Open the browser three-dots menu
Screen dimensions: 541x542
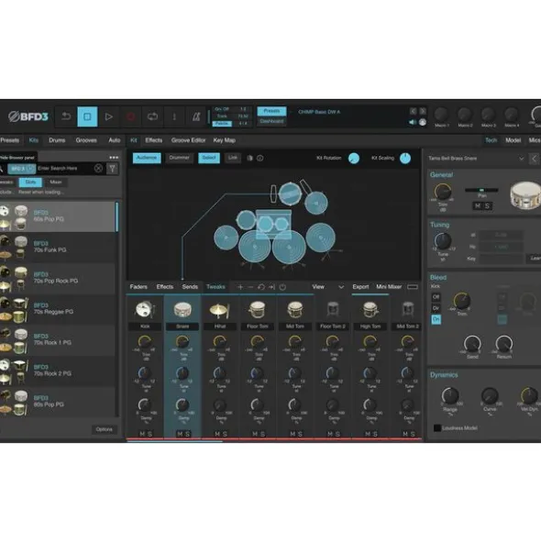pyautogui.click(x=114, y=158)
